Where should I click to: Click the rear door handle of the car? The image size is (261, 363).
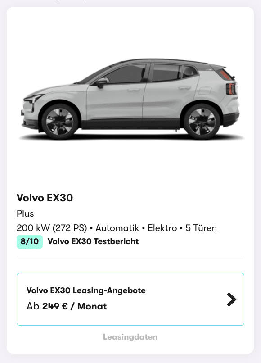(x=184, y=88)
